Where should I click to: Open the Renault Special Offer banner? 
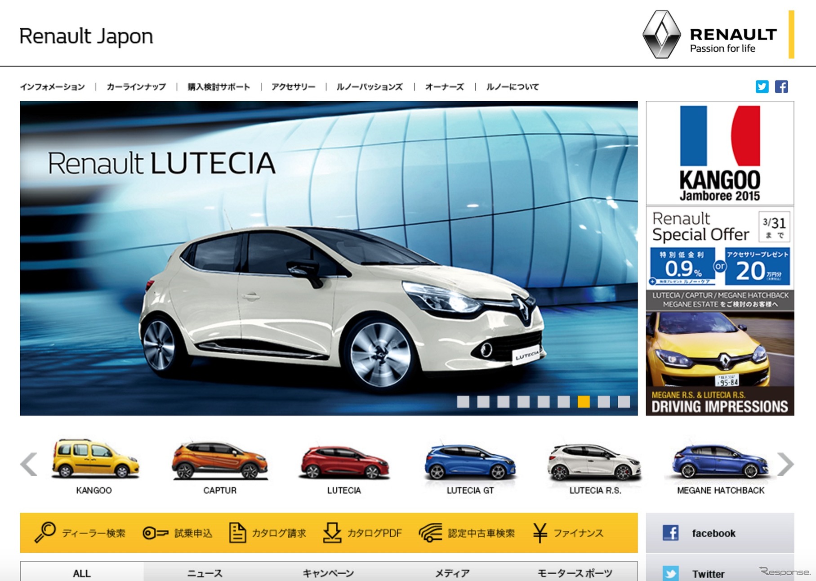click(x=720, y=259)
